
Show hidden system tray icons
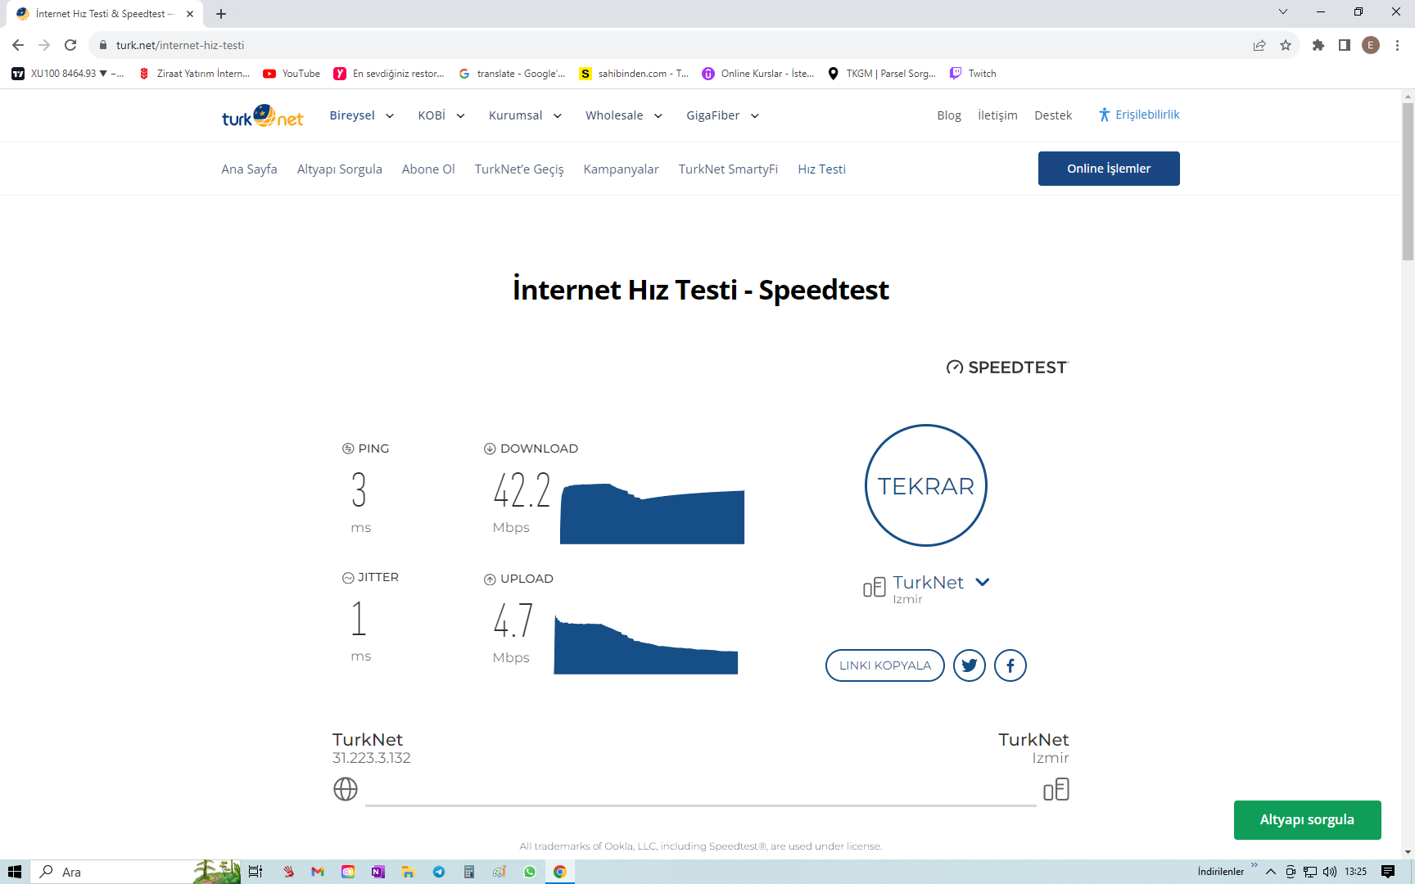[x=1271, y=872]
